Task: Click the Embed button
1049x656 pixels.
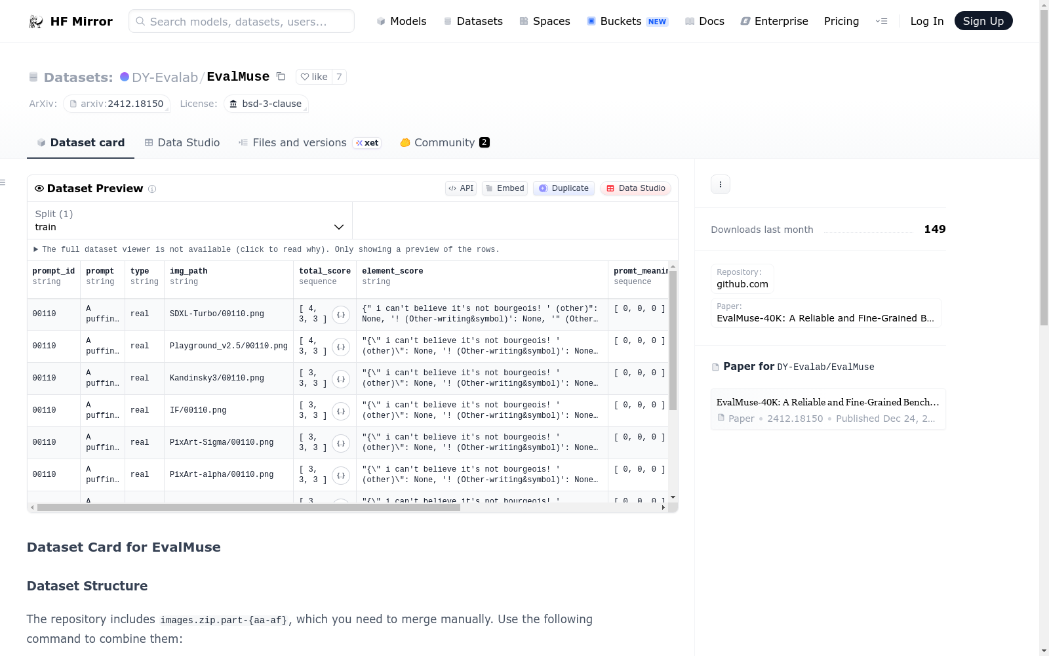Action: [x=505, y=188]
